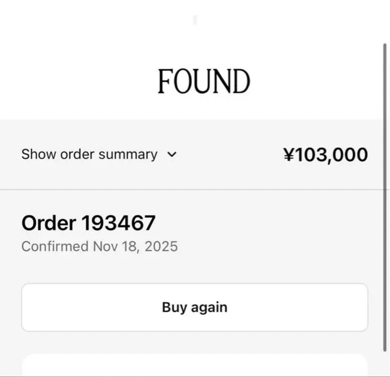Tap the faint handle mark at the top
The width and height of the screenshot is (390, 377).
tap(195, 20)
